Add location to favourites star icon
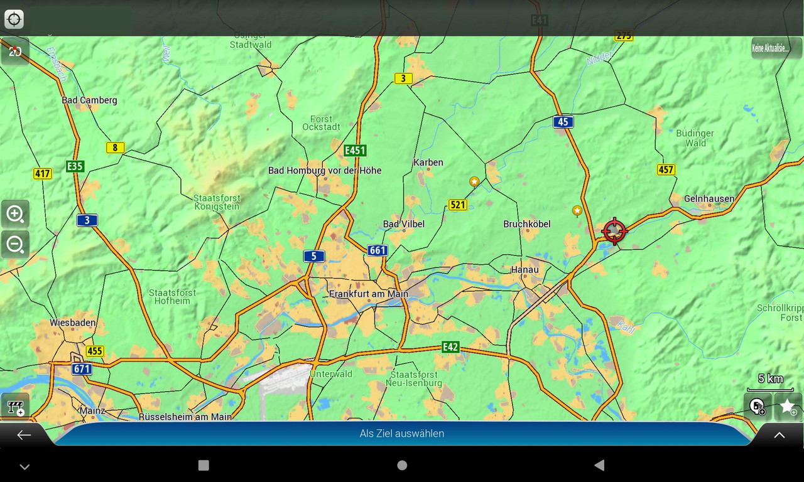 click(x=788, y=407)
